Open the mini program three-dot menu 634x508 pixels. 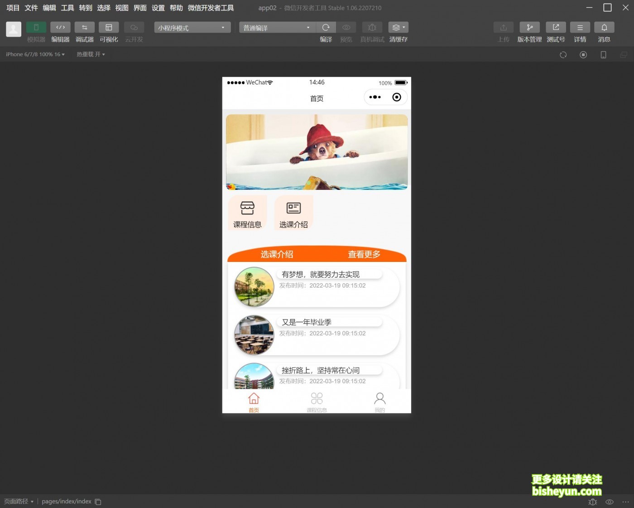tap(375, 97)
